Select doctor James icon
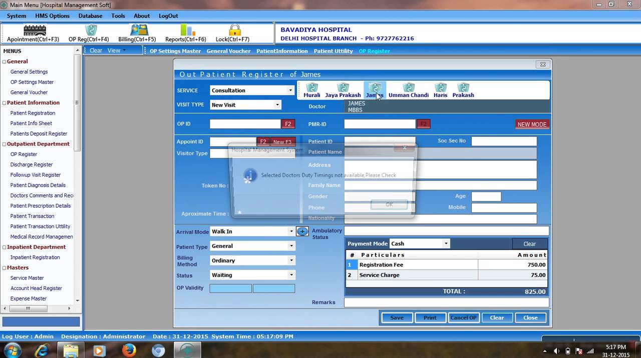The height and width of the screenshot is (358, 641). (x=375, y=90)
